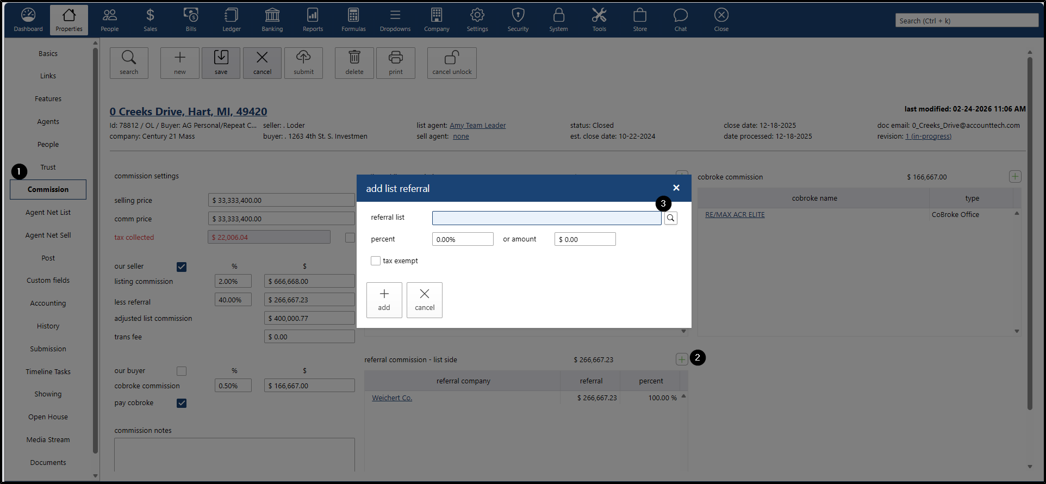Screen dimensions: 1046x484
Task: Click the save toolbar button
Action: pyautogui.click(x=221, y=63)
